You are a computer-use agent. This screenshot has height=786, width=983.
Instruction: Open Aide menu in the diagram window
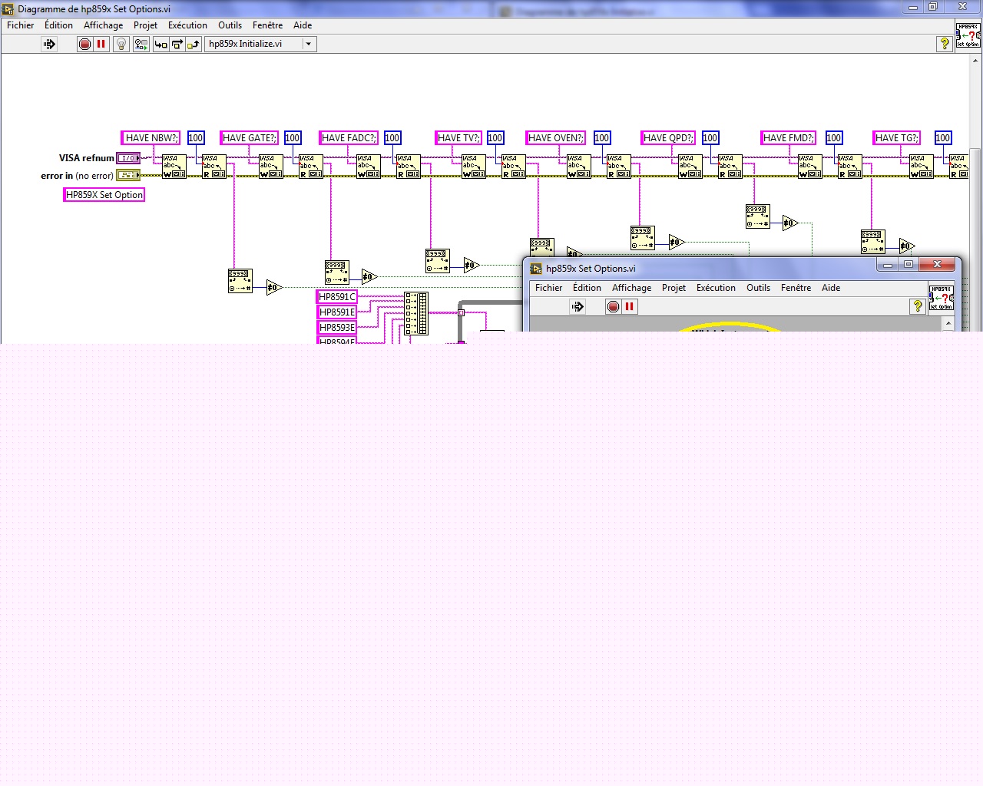click(303, 25)
